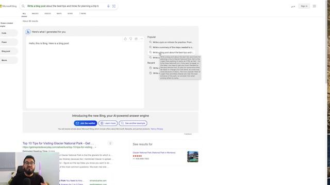Click magnifier icon next to summary suggestion

tap(150, 47)
